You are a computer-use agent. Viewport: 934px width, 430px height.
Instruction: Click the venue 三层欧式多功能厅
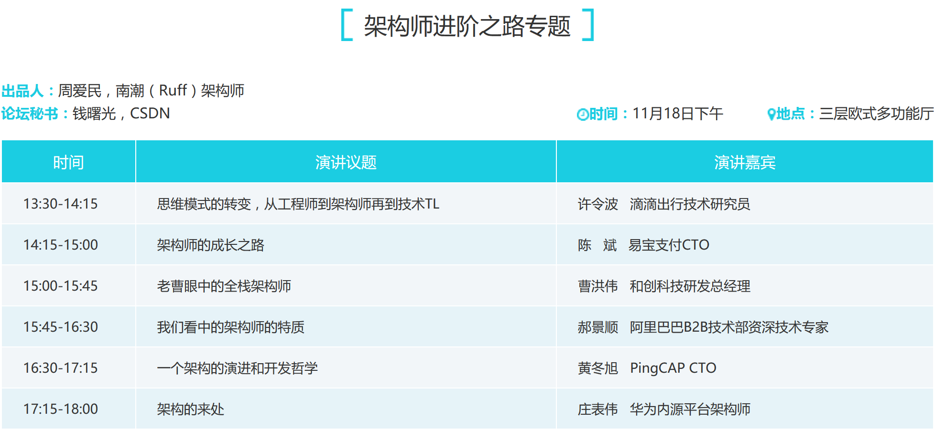point(876,114)
